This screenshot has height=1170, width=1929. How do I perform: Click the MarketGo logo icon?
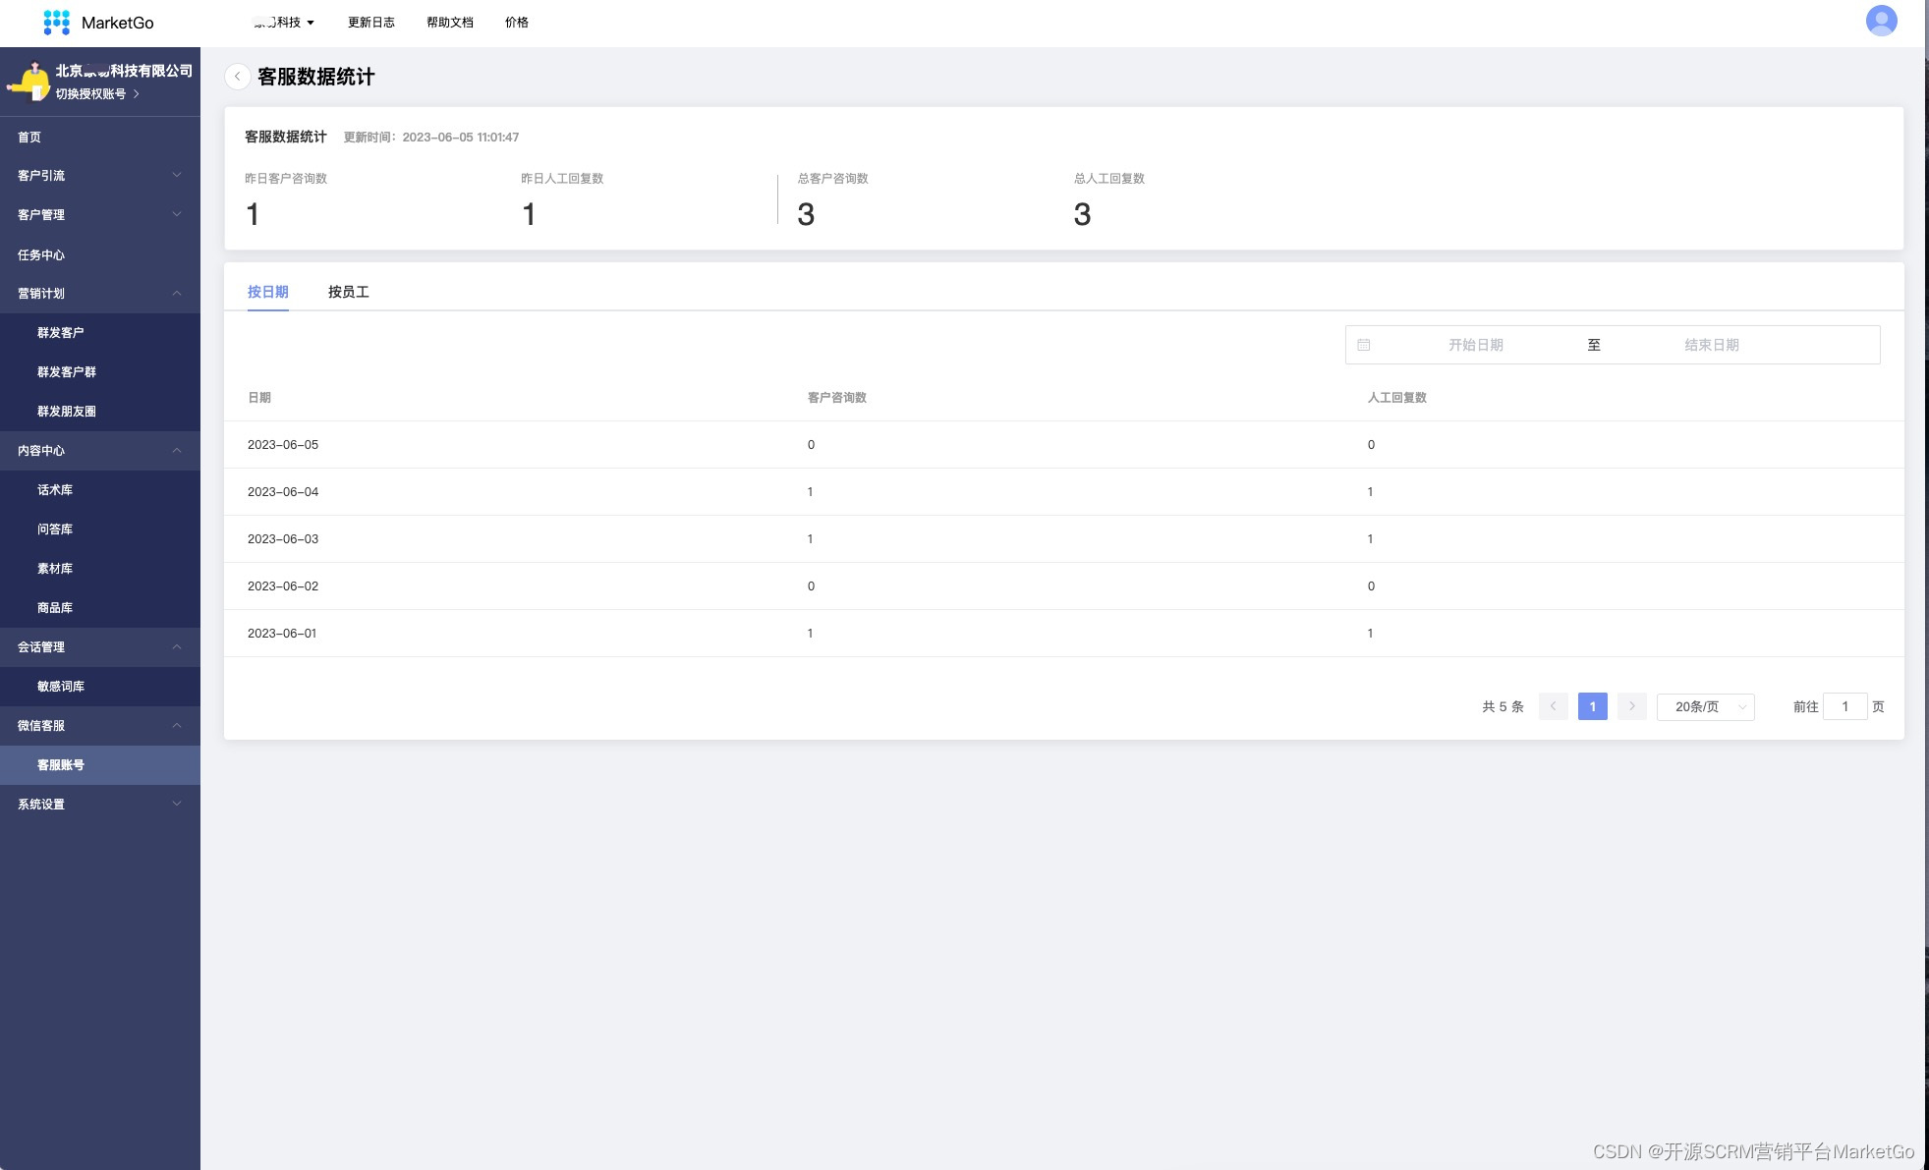pyautogui.click(x=57, y=23)
